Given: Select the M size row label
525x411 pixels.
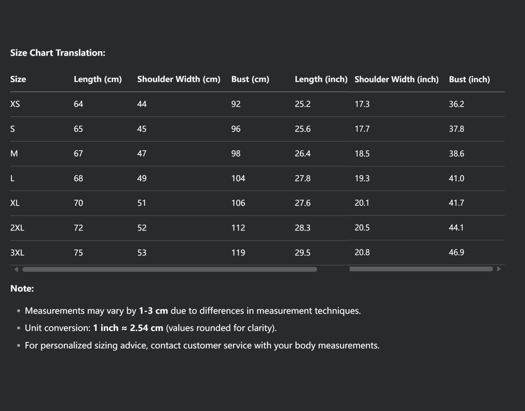Looking at the screenshot, I should click(x=14, y=154).
